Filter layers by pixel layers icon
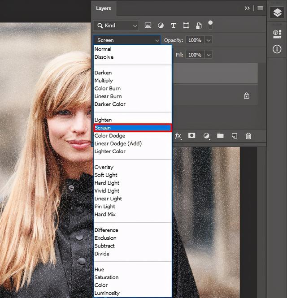Image resolution: width=287 pixels, height=298 pixels. [148, 25]
